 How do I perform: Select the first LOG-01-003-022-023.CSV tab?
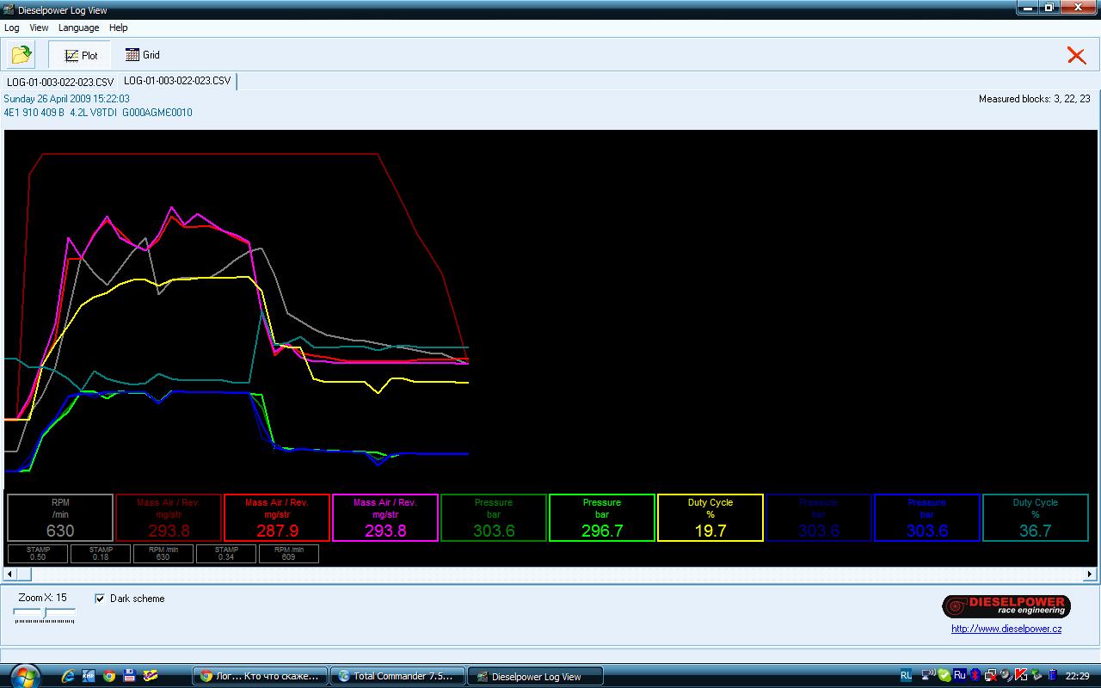coord(60,82)
